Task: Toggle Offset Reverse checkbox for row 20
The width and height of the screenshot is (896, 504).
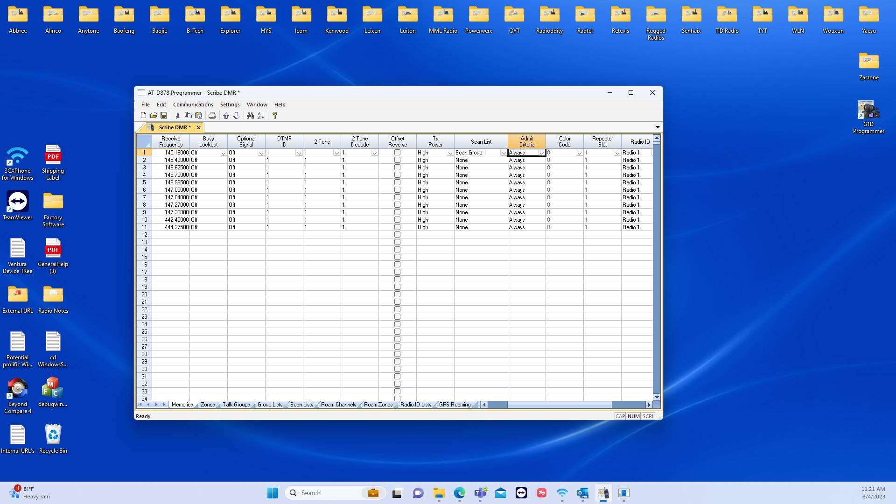Action: click(x=397, y=294)
